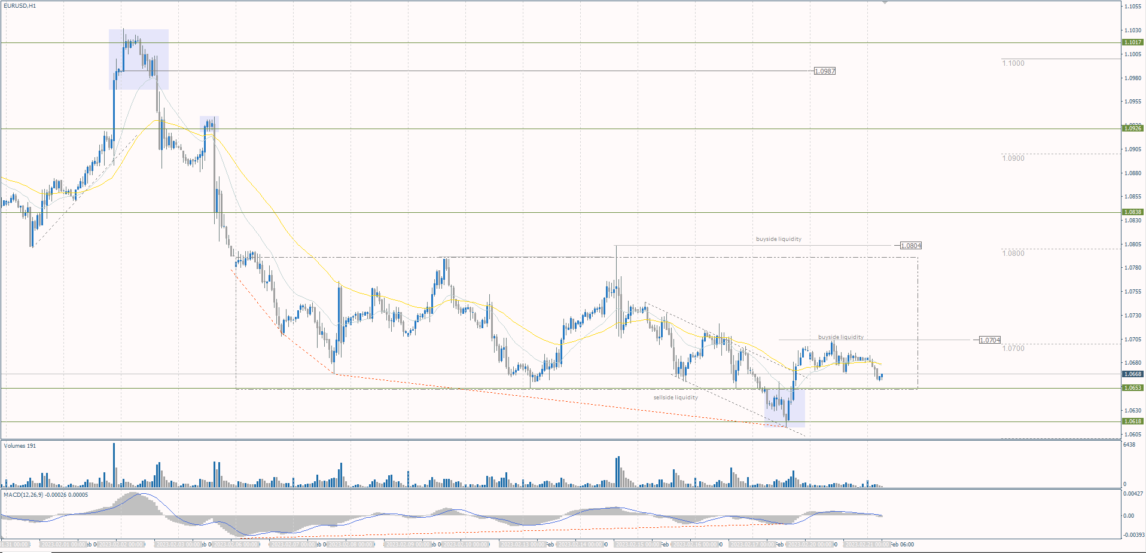This screenshot has height=553, width=1146.
Task: Click the 2023.02.09 00:00 date marker
Action: (x=408, y=545)
